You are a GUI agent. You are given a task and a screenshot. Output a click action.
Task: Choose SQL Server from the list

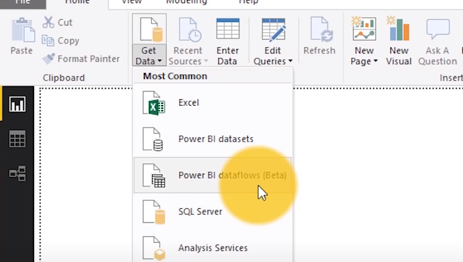[213, 211]
